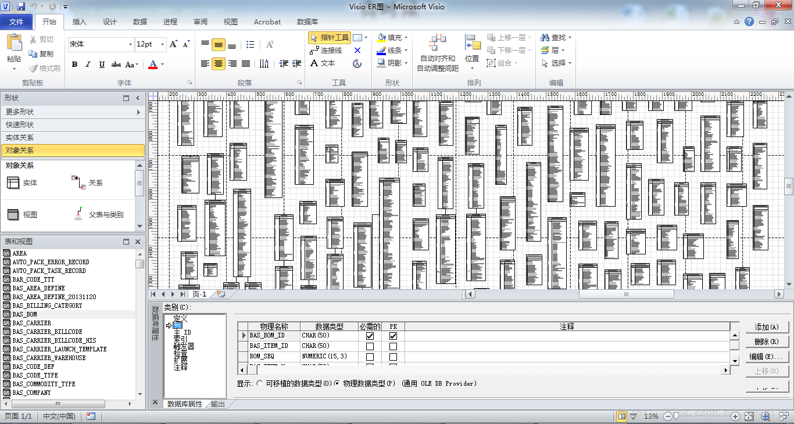The width and height of the screenshot is (794, 424).
Task: Apply strikethrough text formatting
Action: tap(116, 64)
